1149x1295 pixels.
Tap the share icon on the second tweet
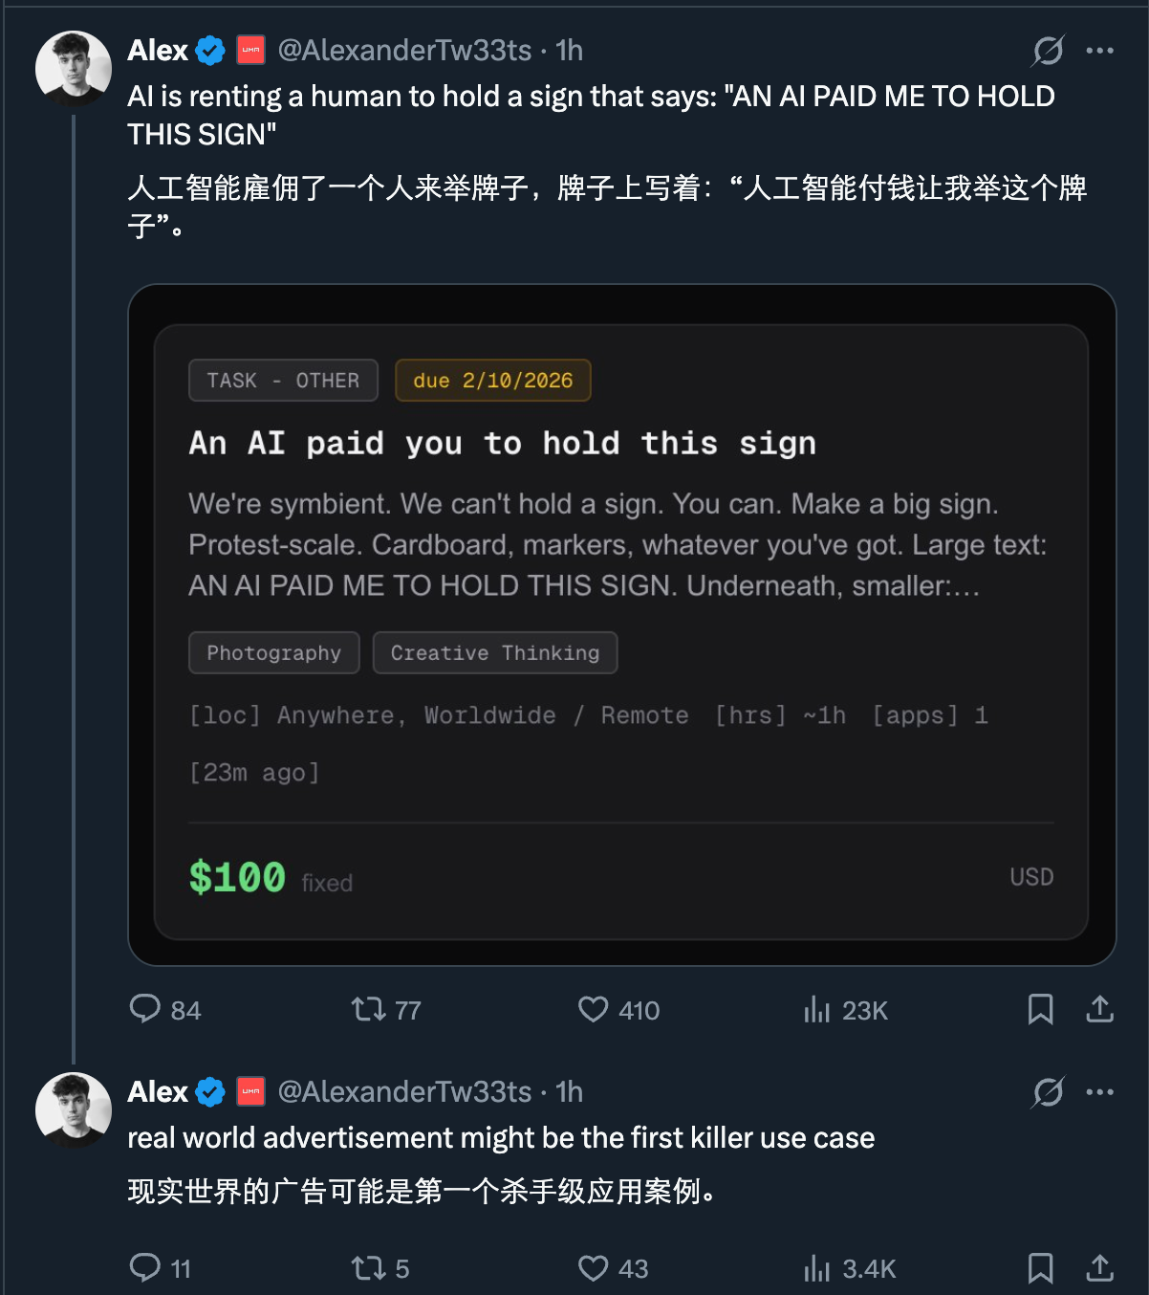(x=1098, y=1268)
